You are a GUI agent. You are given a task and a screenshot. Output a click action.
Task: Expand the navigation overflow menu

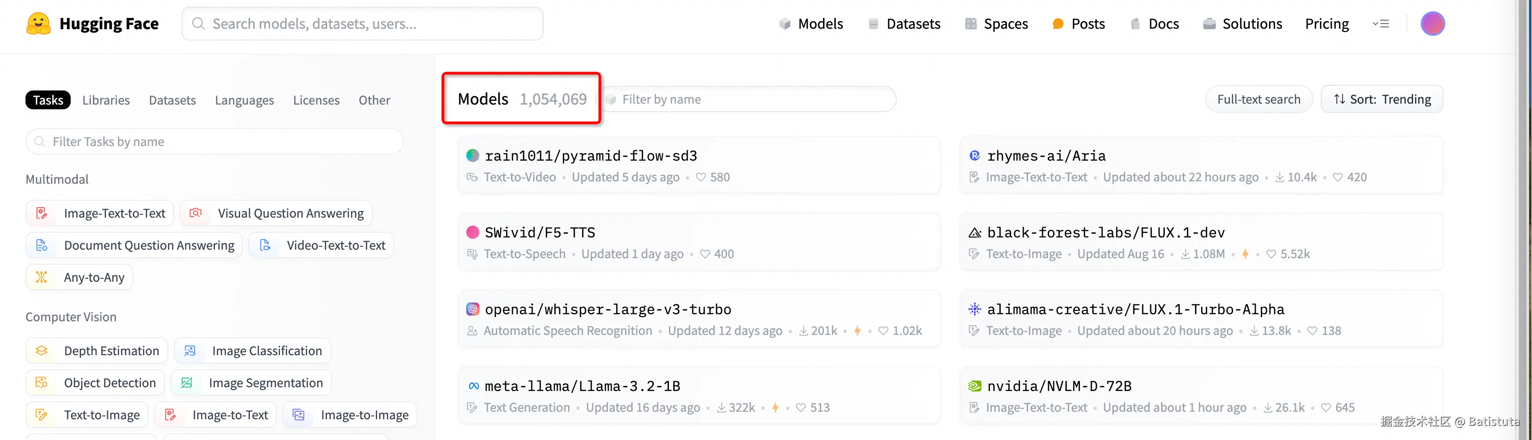(x=1381, y=24)
